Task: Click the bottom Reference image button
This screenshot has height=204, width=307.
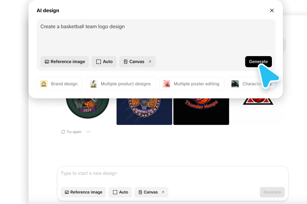Action: tap(84, 192)
